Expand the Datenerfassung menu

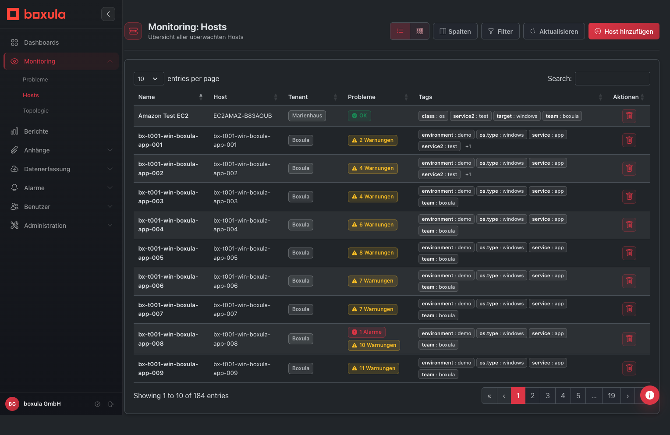pos(61,169)
